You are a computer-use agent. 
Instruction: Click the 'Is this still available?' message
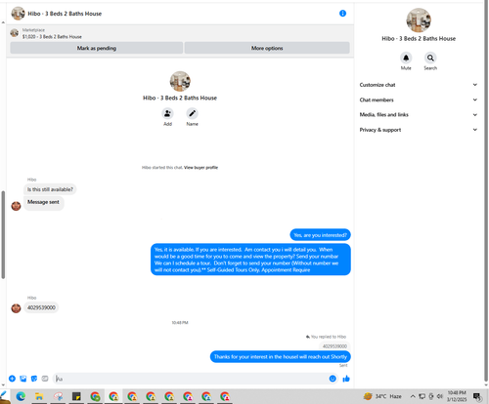[50, 189]
